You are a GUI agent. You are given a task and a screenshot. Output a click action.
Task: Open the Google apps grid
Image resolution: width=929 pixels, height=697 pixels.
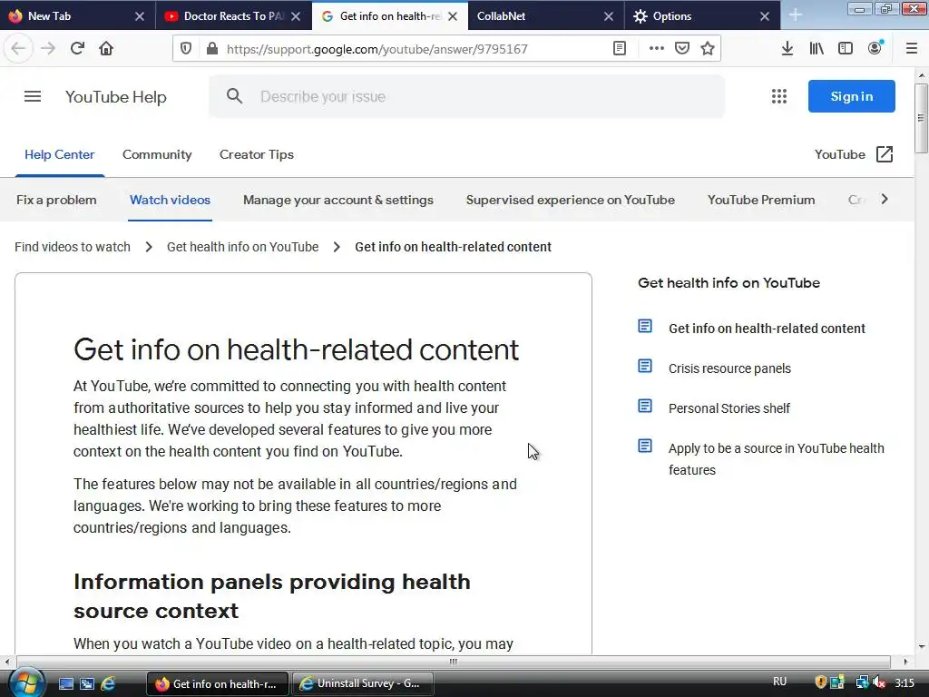point(779,96)
